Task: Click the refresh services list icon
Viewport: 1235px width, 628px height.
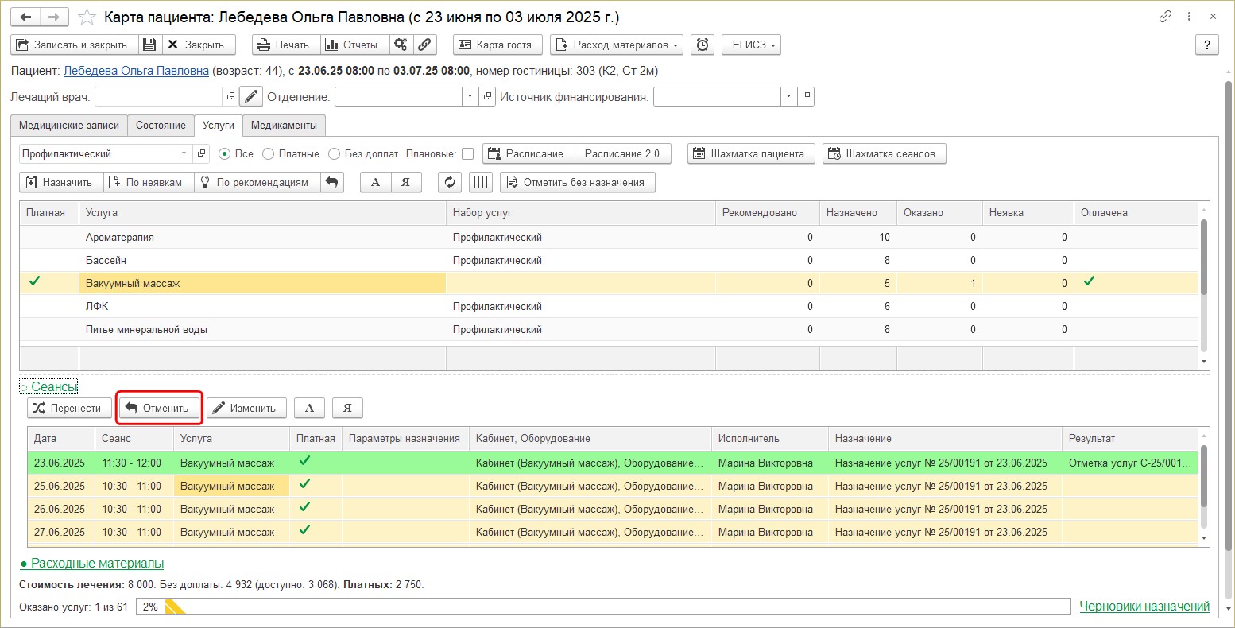Action: click(x=450, y=182)
